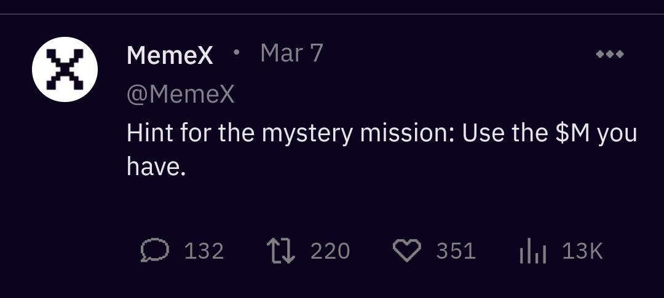The width and height of the screenshot is (664, 298).
Task: Like the post with the heart icon
Action: [406, 251]
